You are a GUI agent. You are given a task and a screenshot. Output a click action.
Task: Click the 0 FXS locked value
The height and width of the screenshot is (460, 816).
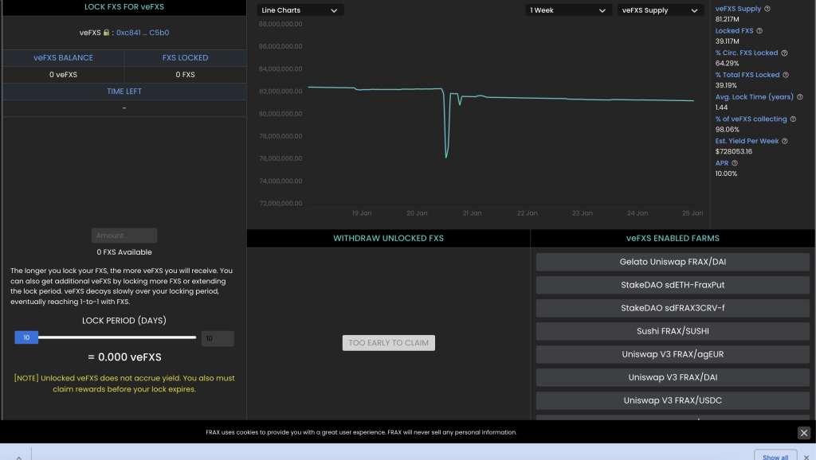click(x=185, y=75)
